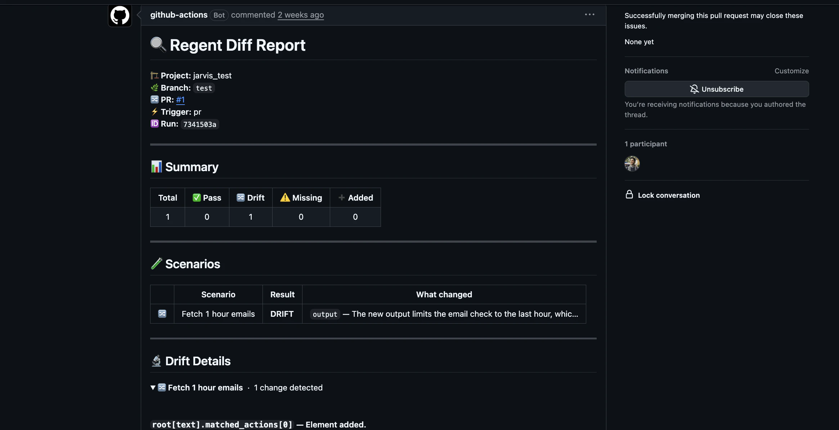Click the github-actions bot avatar icon
This screenshot has height=430, width=839.
[x=120, y=16]
